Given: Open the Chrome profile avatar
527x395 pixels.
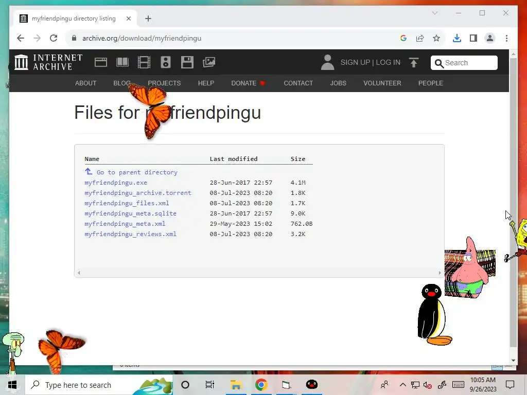Looking at the screenshot, I should tap(490, 38).
